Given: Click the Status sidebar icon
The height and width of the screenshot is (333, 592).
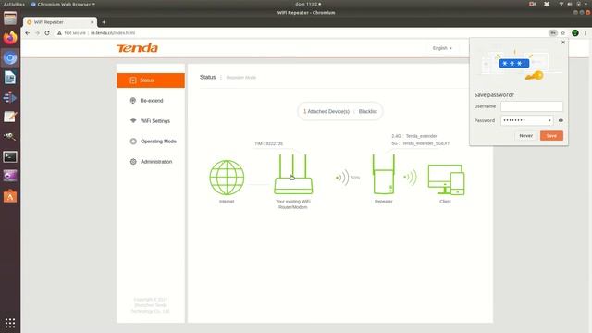Looking at the screenshot, I should pos(133,80).
